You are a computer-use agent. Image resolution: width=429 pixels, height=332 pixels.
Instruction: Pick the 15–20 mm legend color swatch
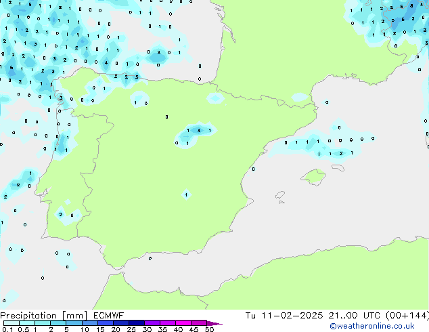point(105,323)
